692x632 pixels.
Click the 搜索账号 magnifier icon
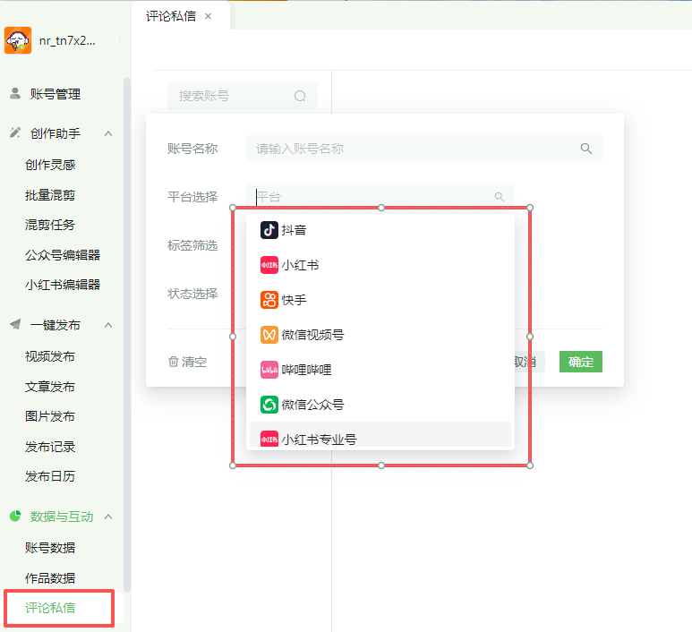[x=300, y=96]
